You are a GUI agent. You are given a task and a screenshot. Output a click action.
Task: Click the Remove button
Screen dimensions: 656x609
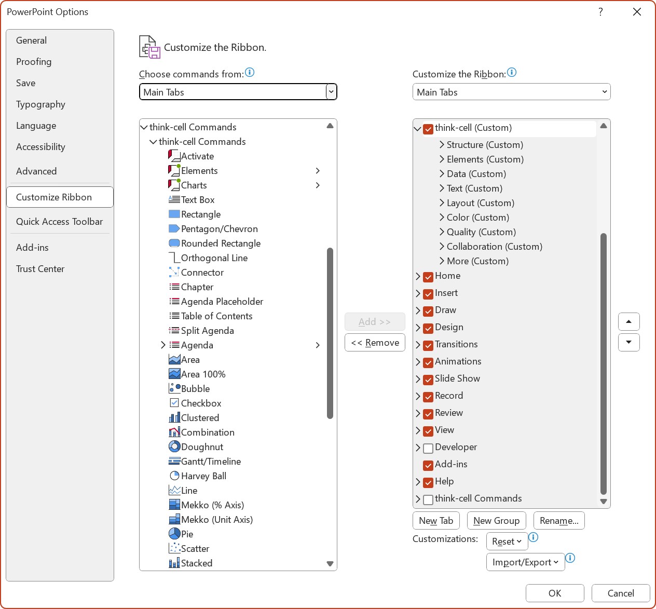(375, 342)
